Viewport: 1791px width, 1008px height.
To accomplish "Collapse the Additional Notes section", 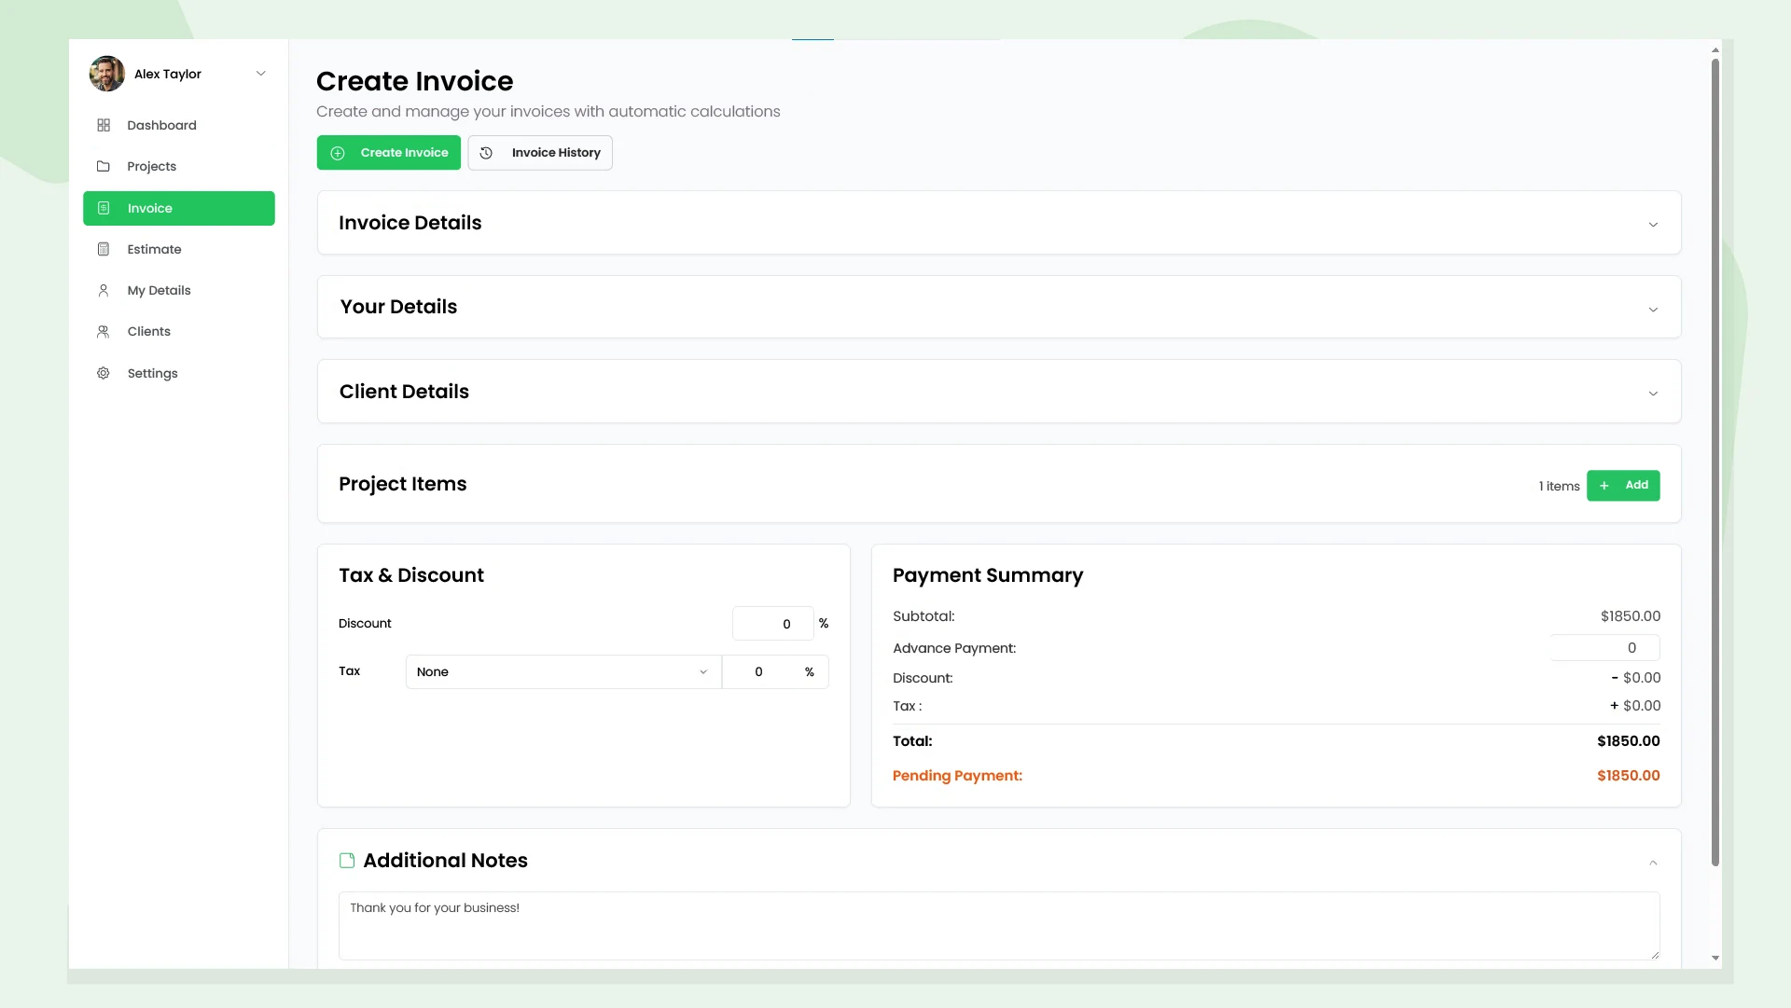I will click(x=1653, y=863).
